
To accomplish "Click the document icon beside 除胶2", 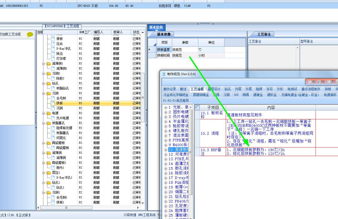I will 53,78.
